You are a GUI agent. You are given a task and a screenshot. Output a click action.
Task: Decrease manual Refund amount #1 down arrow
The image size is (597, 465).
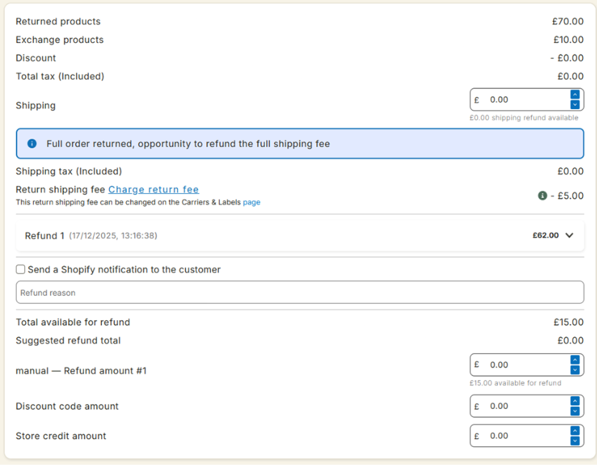(575, 370)
